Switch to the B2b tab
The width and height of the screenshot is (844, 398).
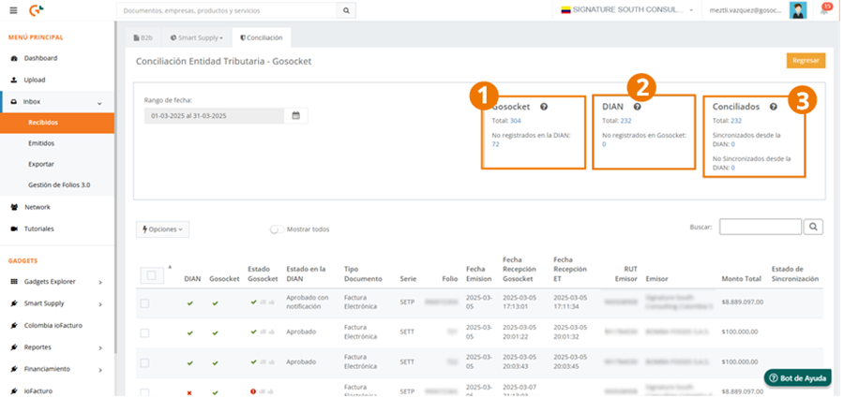pyautogui.click(x=143, y=37)
